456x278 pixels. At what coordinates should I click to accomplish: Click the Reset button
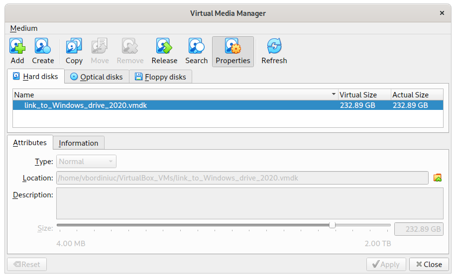(x=27, y=265)
